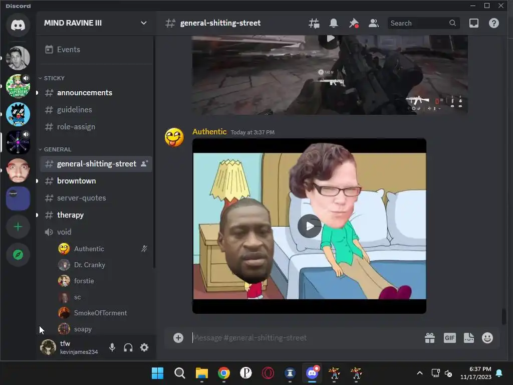Viewport: 513px width, 385px height.
Task: Open the sticker picker
Action: (x=469, y=338)
